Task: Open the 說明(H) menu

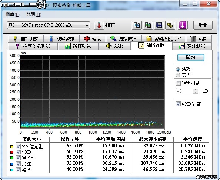Action: 34,14
